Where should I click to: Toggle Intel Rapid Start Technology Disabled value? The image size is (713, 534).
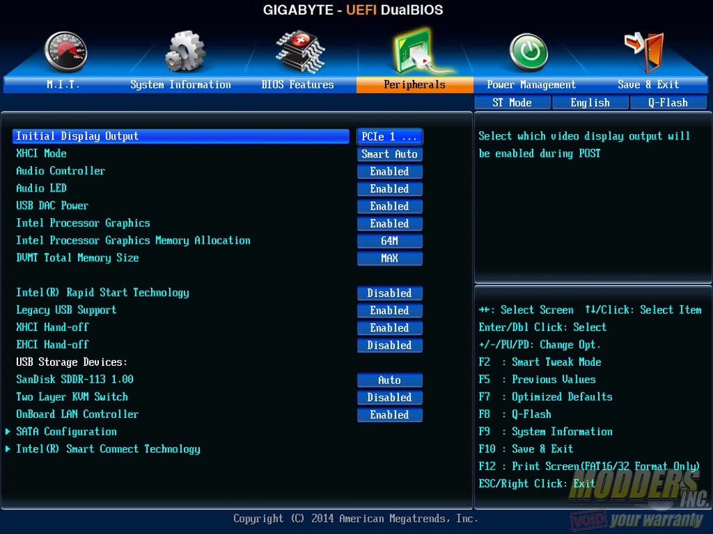[390, 293]
